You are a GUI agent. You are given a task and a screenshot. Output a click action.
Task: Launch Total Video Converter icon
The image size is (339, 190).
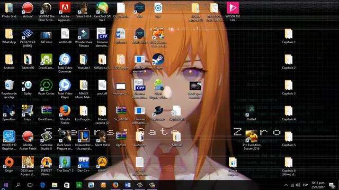pyautogui.click(x=65, y=60)
